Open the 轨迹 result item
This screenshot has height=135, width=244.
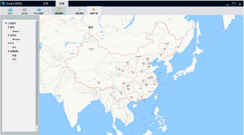point(14,55)
